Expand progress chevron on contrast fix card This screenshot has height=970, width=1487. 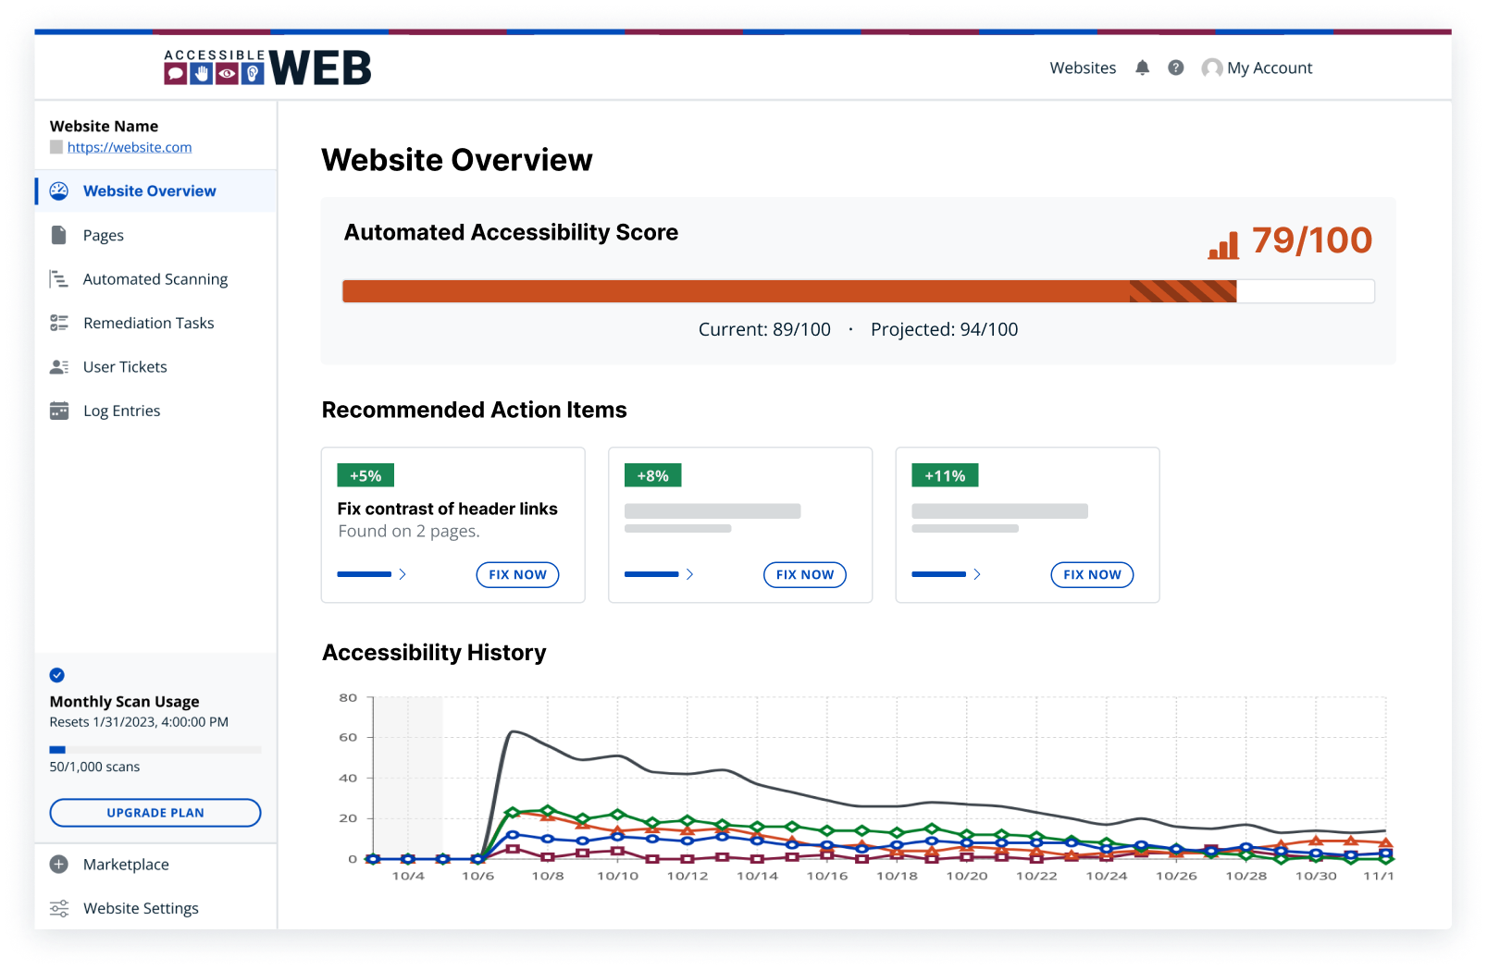403,574
